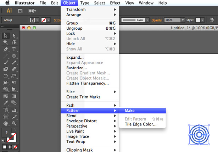Open the Apple menu

(7, 3)
